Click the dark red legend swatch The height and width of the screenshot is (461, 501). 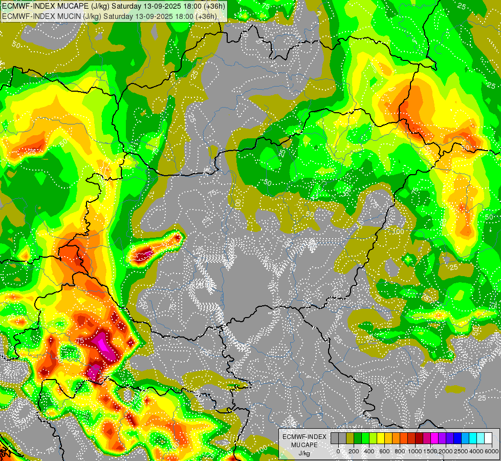(419, 438)
